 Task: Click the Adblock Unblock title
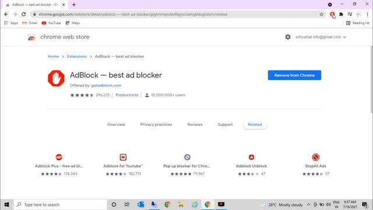(251, 166)
